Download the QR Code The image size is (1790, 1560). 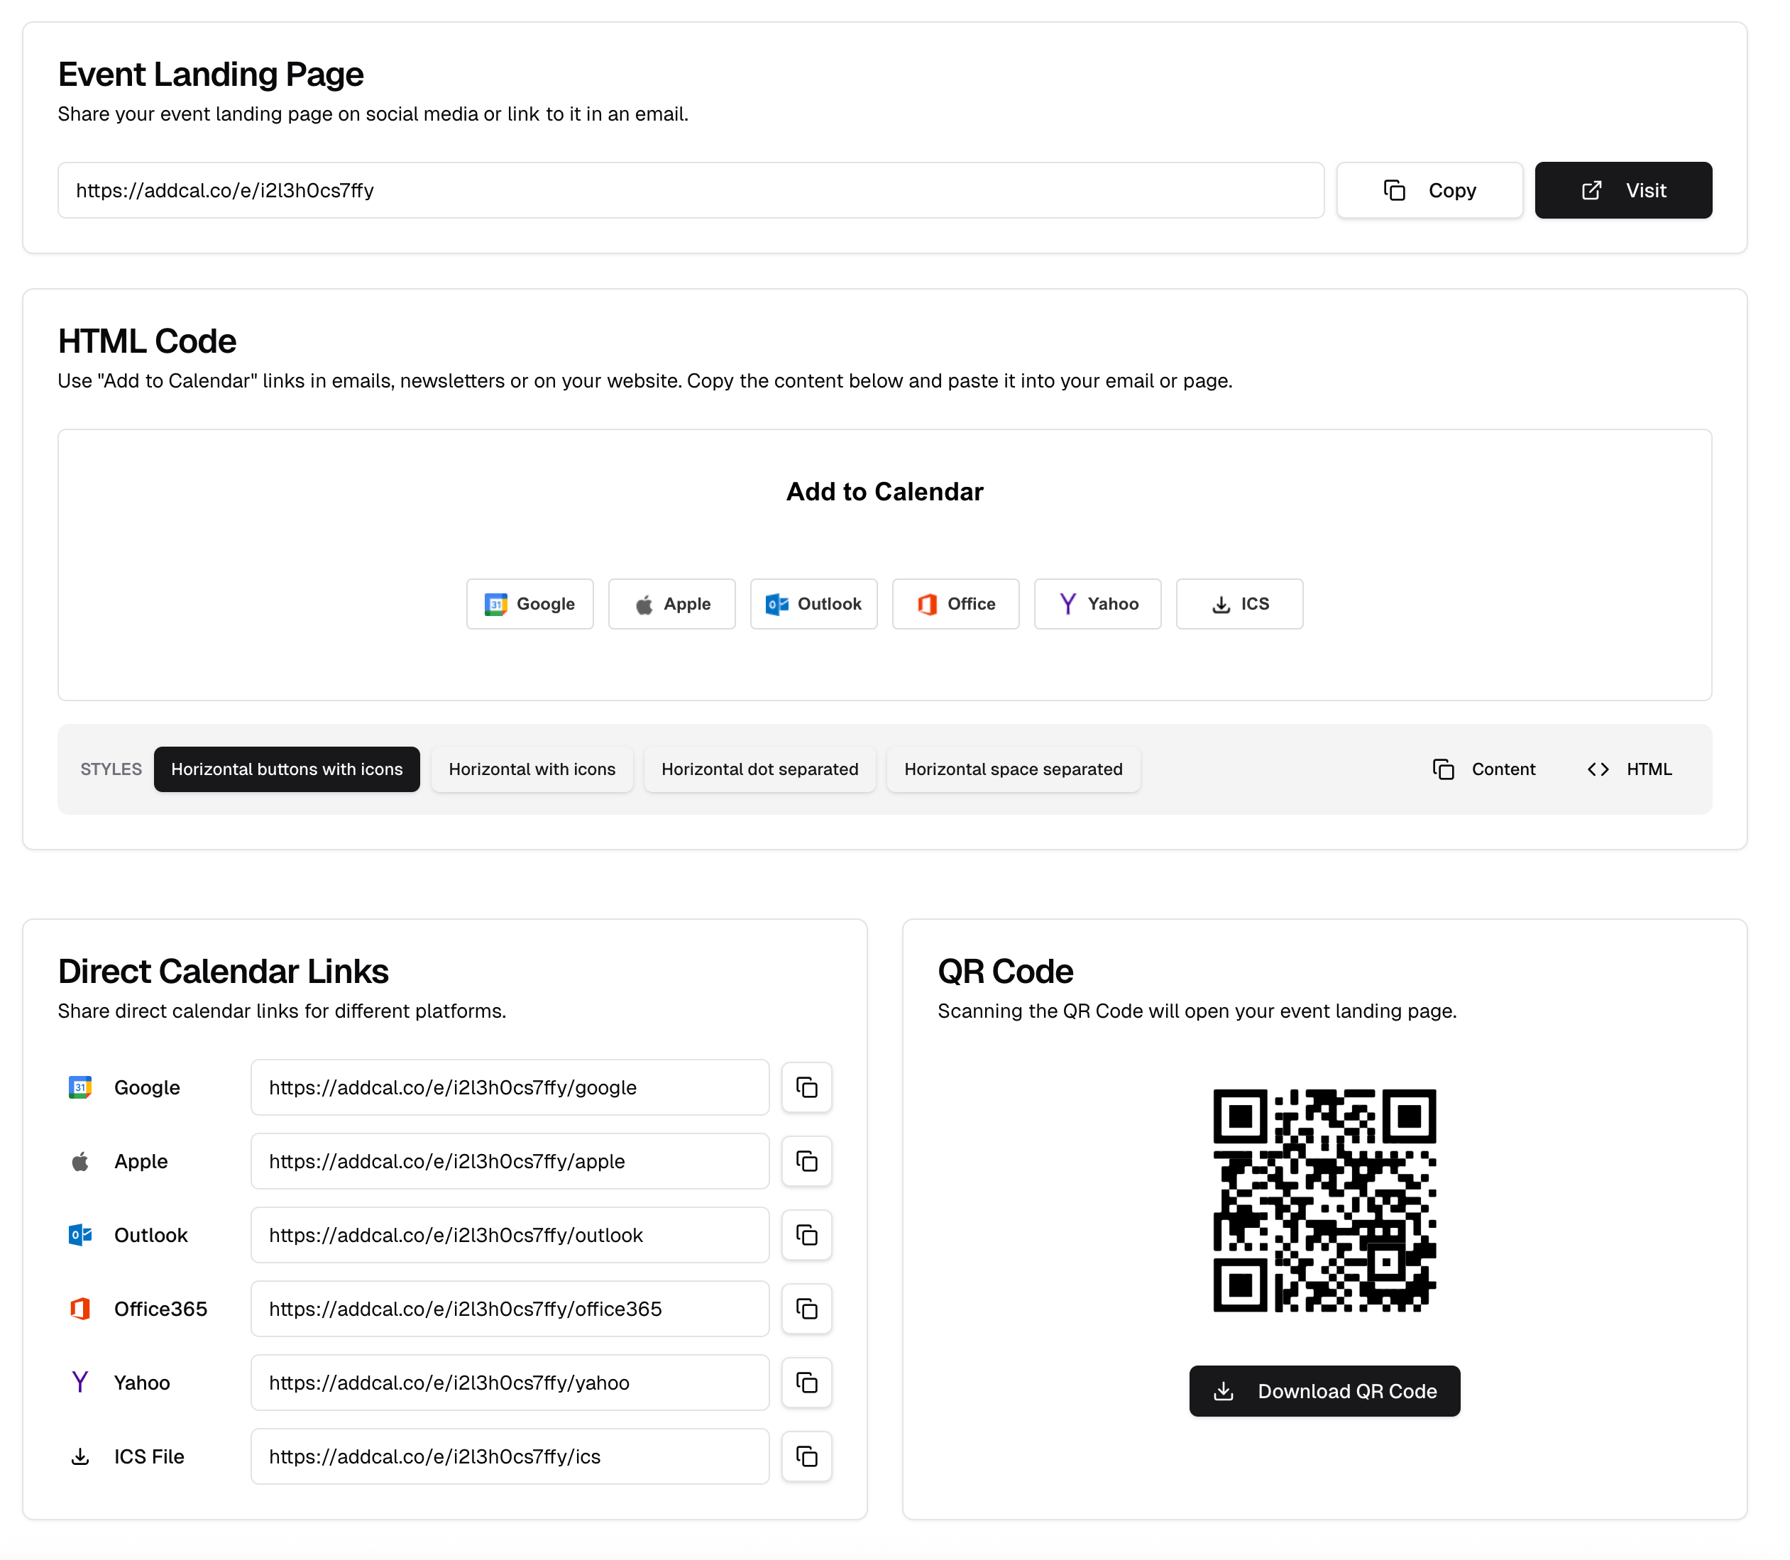point(1324,1390)
